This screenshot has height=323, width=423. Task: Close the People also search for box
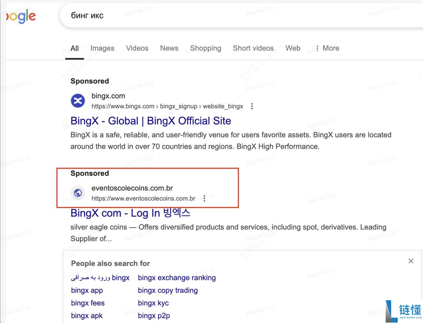tap(411, 261)
